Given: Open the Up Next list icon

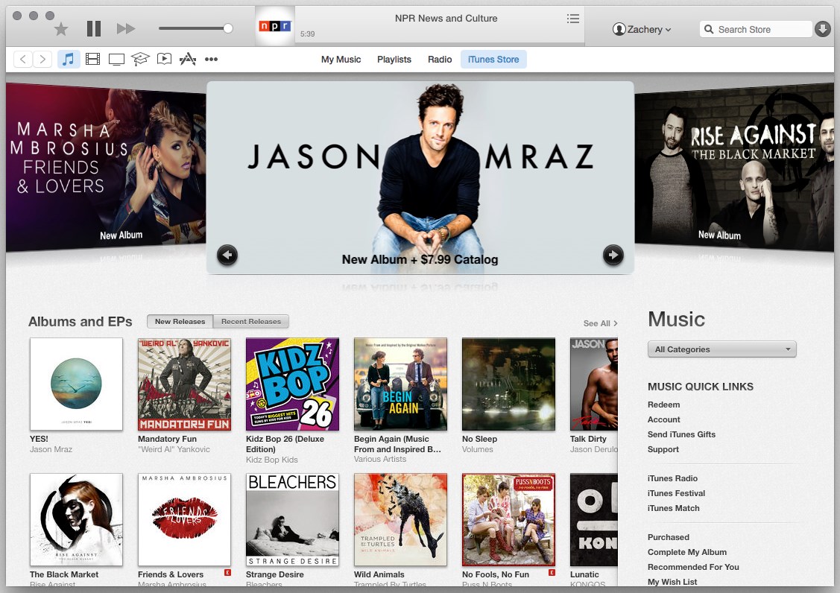Looking at the screenshot, I should coord(572,19).
